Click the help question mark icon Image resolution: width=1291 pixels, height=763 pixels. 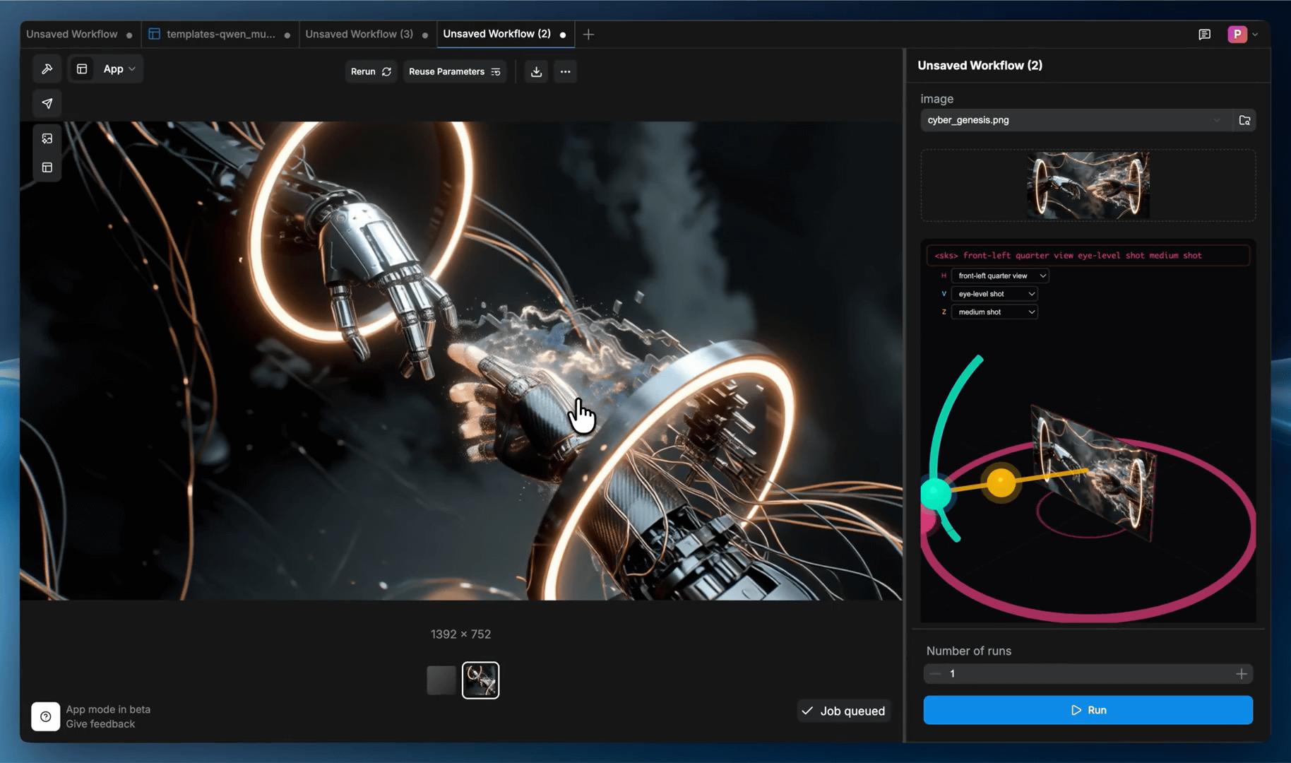(45, 716)
